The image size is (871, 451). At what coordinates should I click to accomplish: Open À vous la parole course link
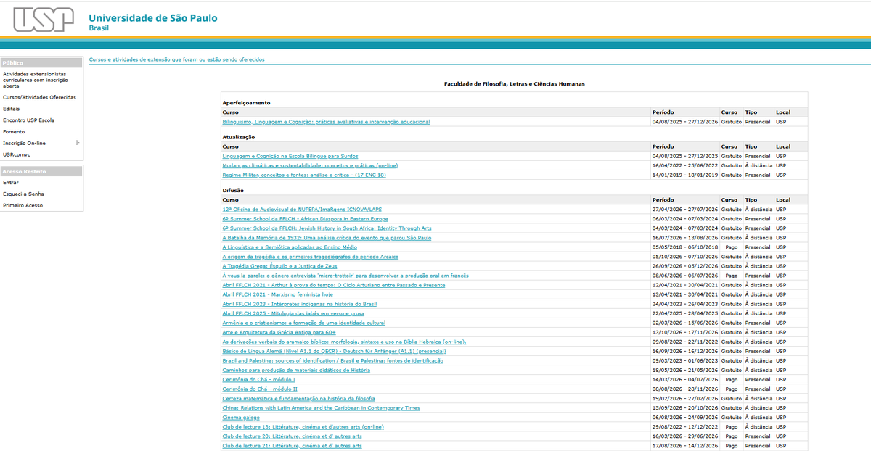click(x=345, y=276)
